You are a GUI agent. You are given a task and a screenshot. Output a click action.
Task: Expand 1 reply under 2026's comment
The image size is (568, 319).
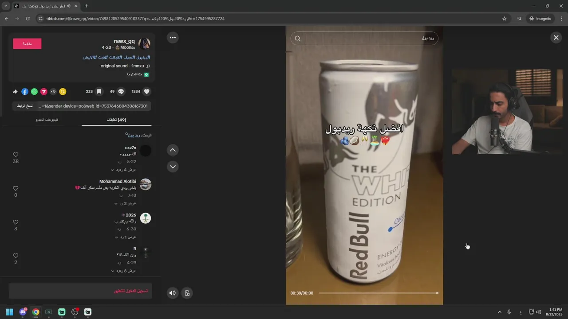125,237
